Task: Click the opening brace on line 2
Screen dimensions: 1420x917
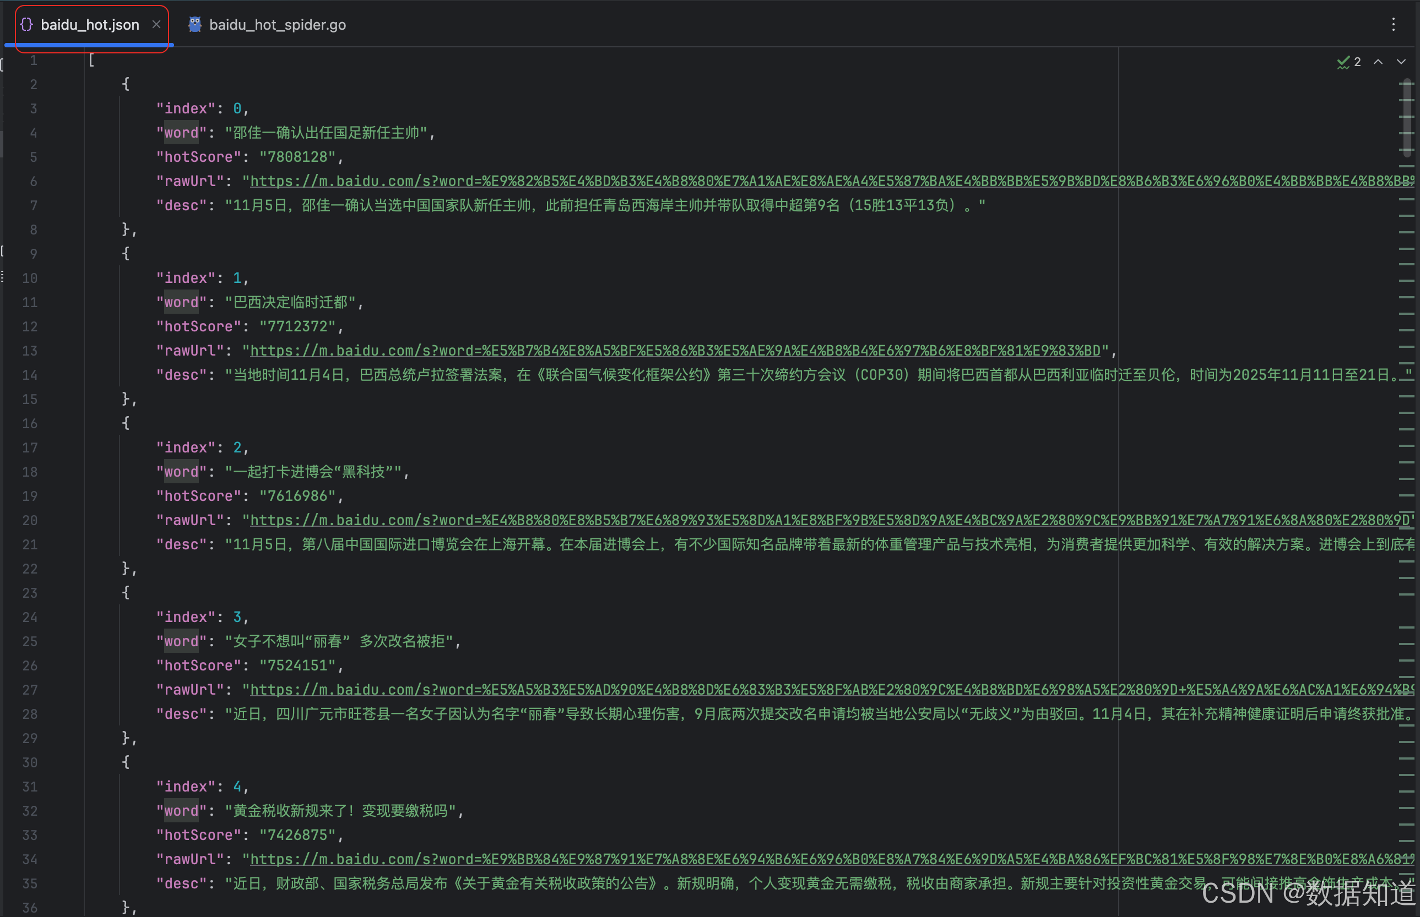Action: 126,84
